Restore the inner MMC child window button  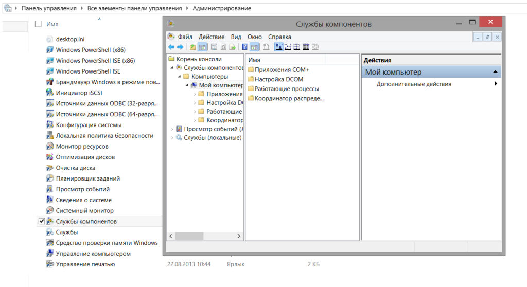point(487,37)
